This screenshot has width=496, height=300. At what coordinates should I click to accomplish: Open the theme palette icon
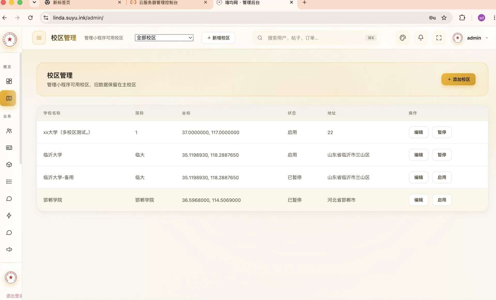coord(402,38)
